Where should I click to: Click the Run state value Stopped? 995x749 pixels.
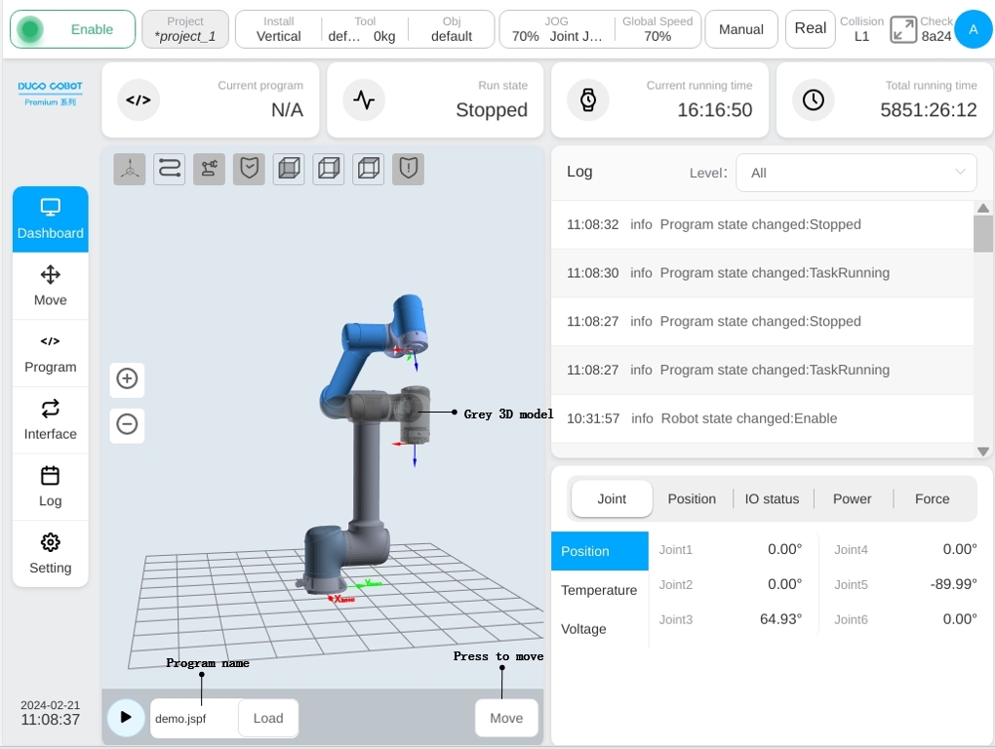(x=492, y=110)
